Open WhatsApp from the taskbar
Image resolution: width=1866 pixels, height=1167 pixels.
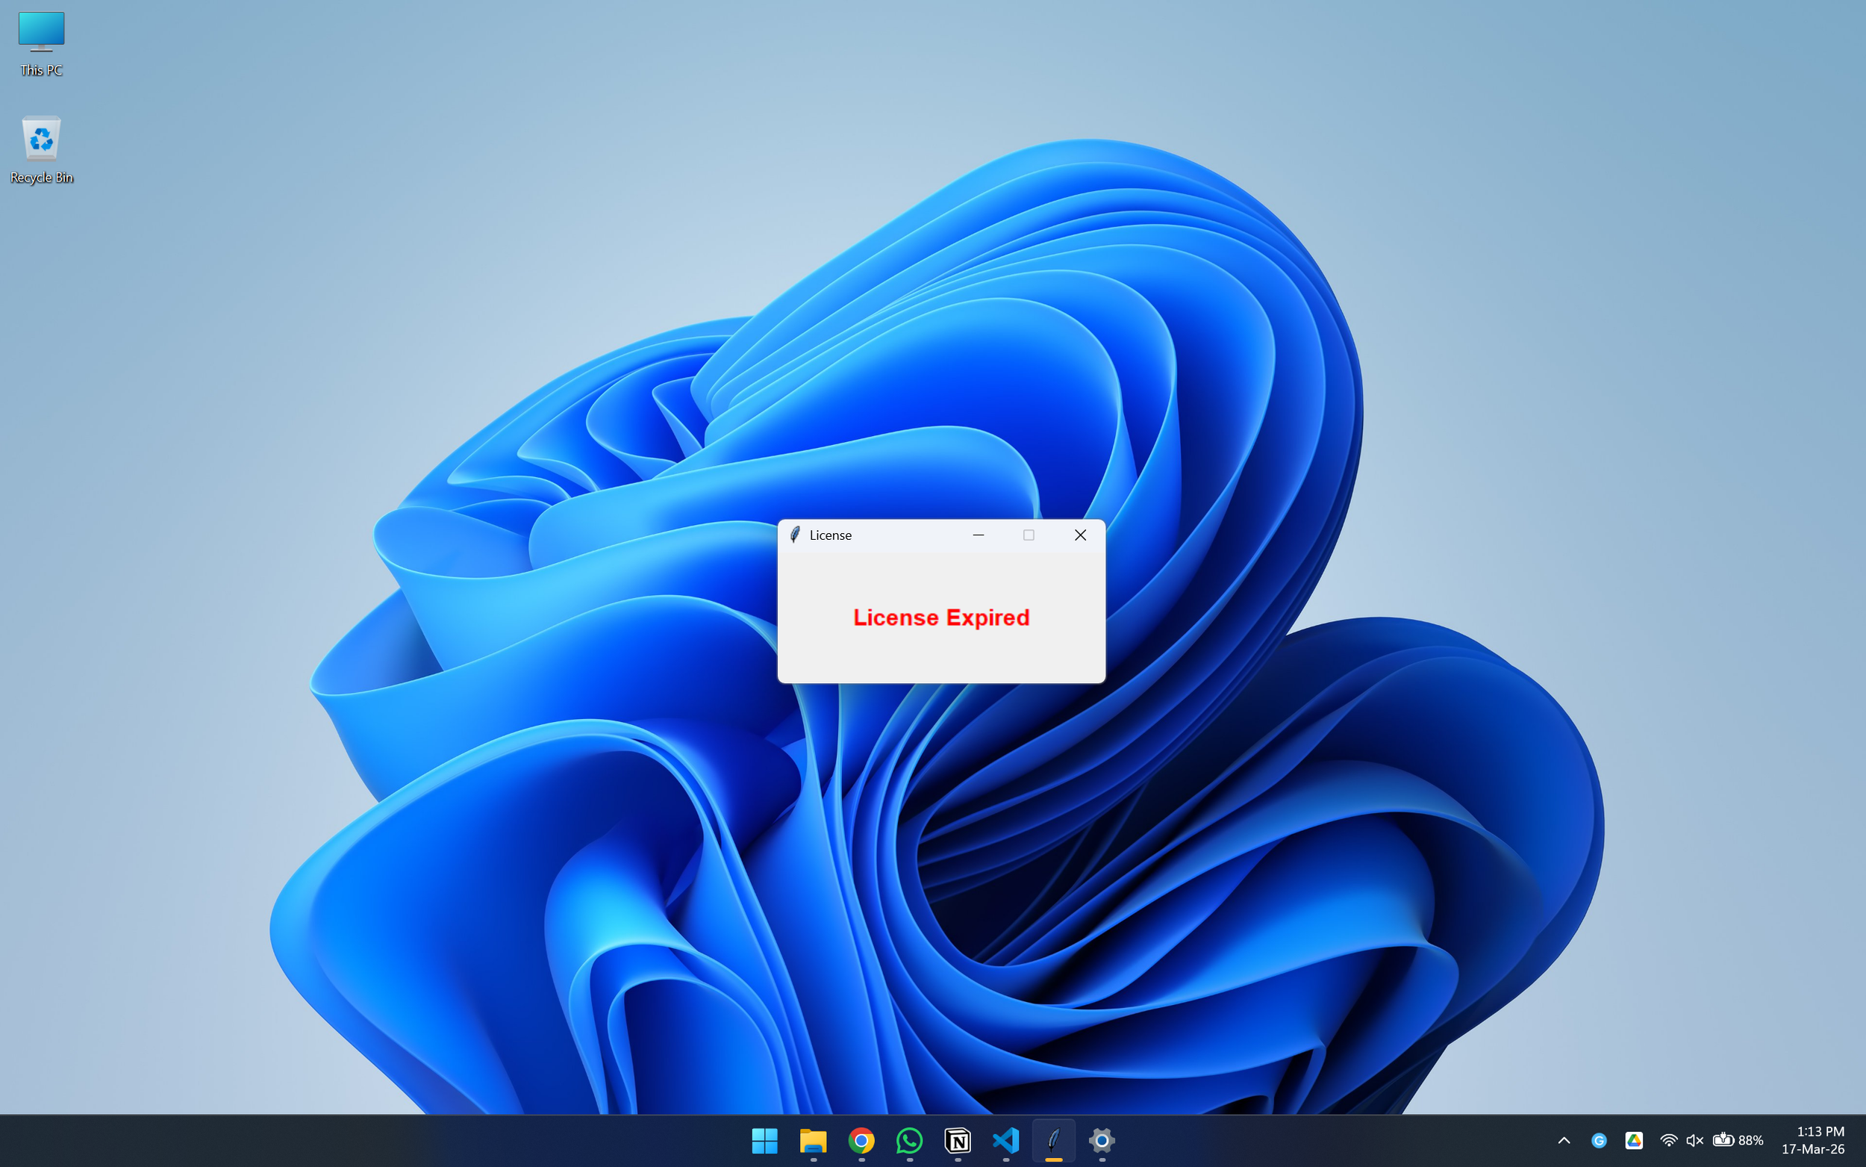pyautogui.click(x=909, y=1140)
